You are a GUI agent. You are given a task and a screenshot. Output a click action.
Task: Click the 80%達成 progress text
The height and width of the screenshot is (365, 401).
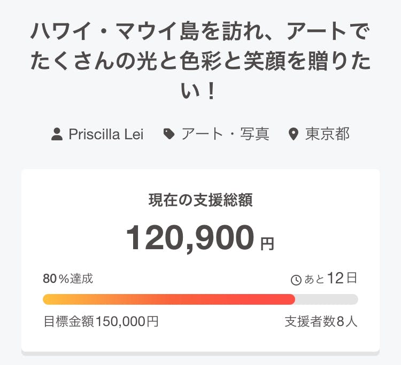(68, 279)
